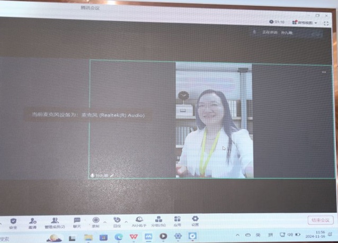338x243 pixels.
Task: Expand the arrow beside 录制
Action: tap(105, 222)
